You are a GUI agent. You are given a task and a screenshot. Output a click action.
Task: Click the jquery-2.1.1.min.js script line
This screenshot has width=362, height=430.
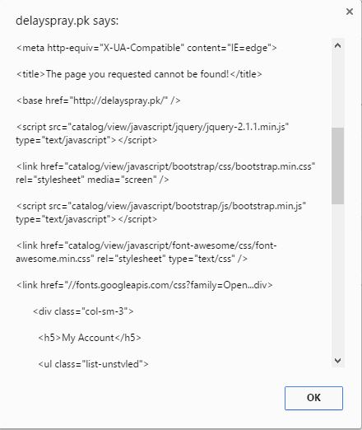[152, 133]
